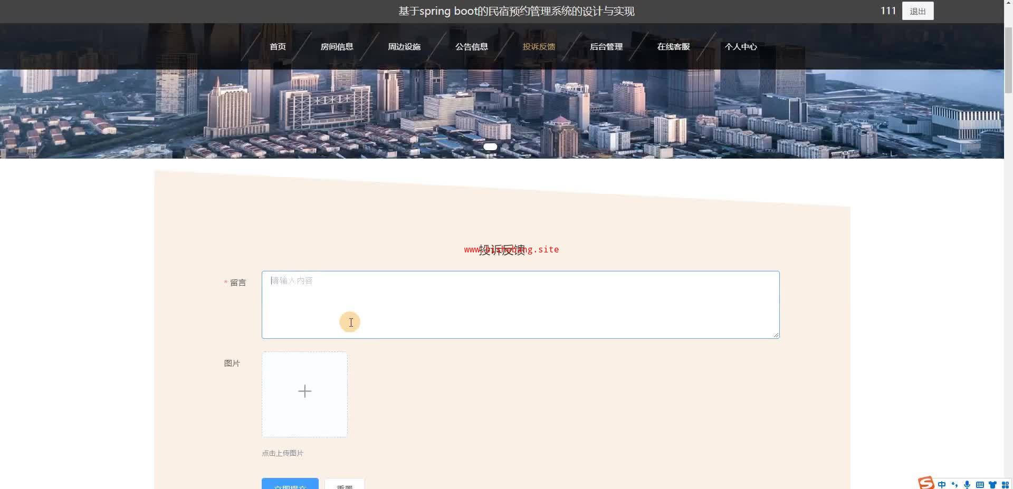The height and width of the screenshot is (489, 1013).
Task: Open the soft keyboard icon in IME bar
Action: [x=980, y=484]
